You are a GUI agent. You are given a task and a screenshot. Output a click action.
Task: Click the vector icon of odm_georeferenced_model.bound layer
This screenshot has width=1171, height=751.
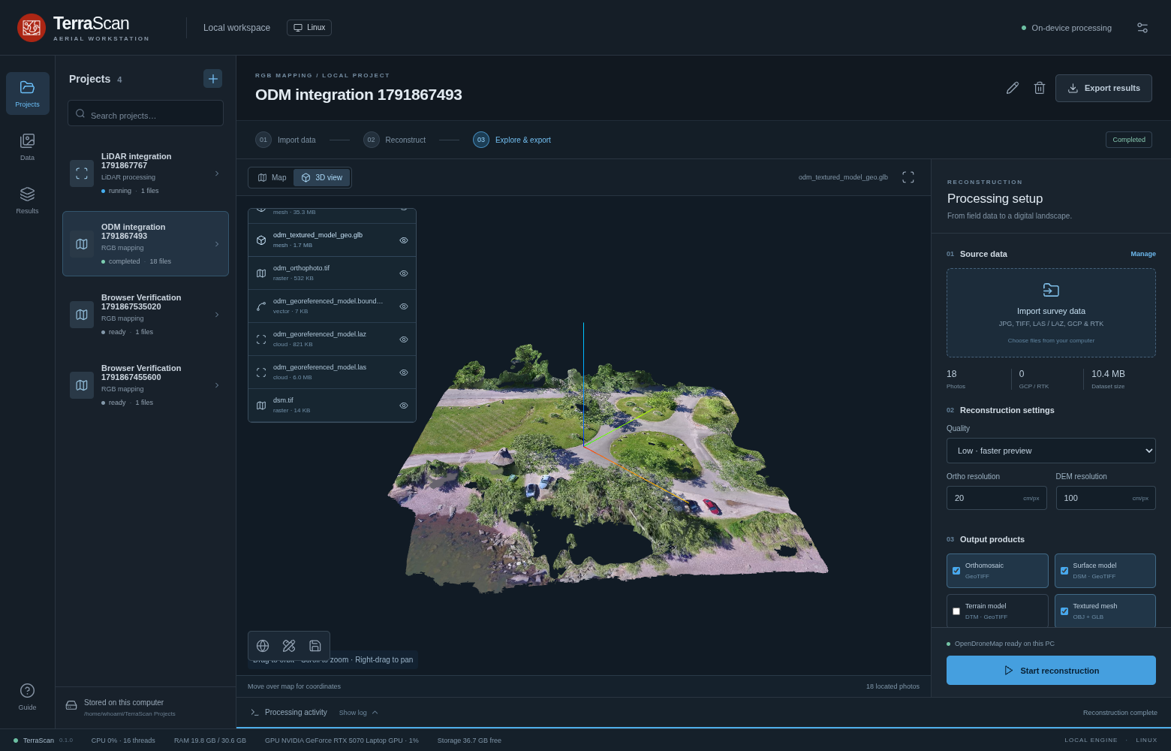tap(261, 306)
